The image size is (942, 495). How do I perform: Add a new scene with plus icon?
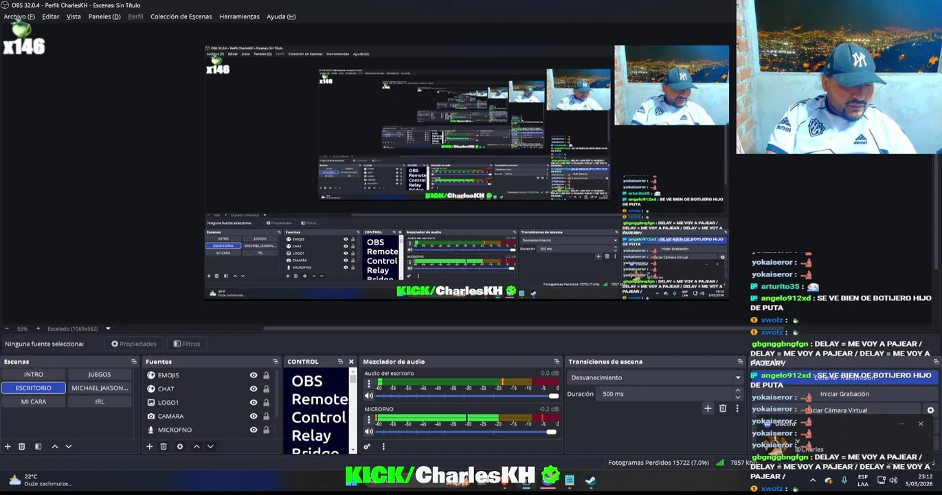point(8,446)
